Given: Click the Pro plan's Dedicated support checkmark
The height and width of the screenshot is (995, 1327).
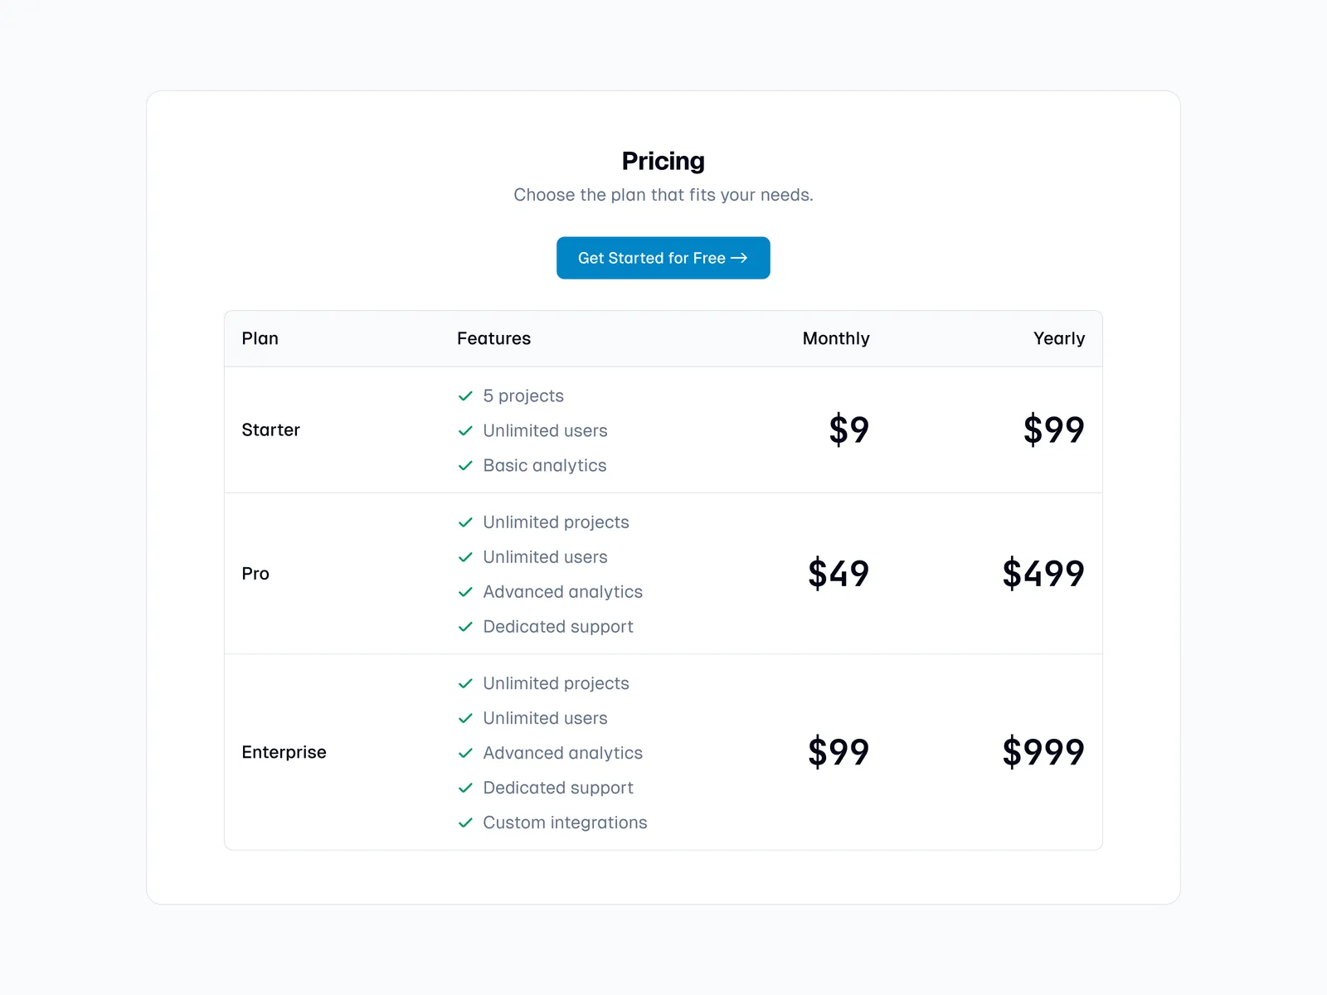Looking at the screenshot, I should (465, 627).
